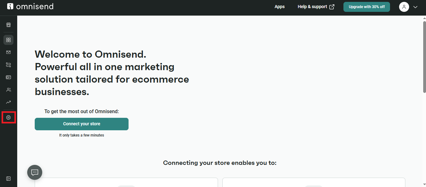Open Campaigns via the envelope icon

pos(8,52)
